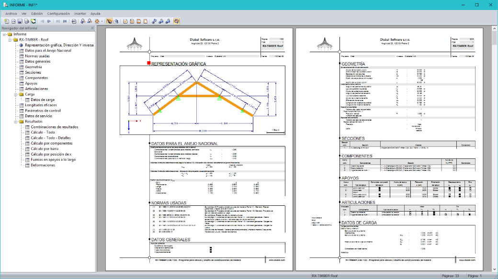Go to next page arrow icon
This screenshot has height=279, width=498.
(49, 21)
